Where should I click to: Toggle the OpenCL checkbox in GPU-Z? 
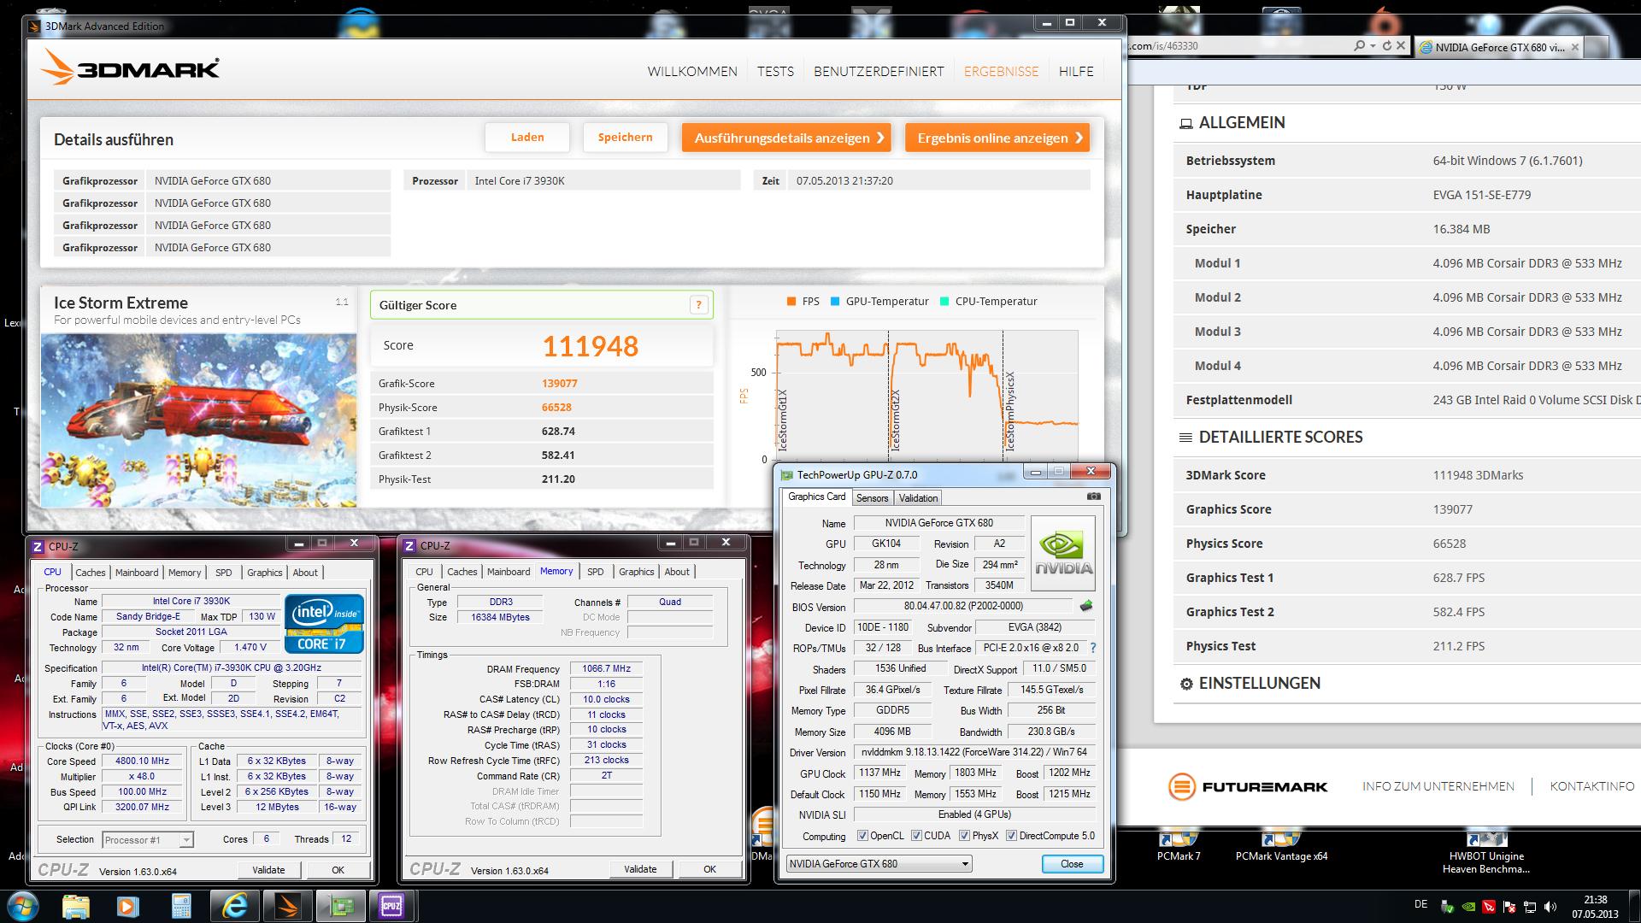click(x=862, y=836)
